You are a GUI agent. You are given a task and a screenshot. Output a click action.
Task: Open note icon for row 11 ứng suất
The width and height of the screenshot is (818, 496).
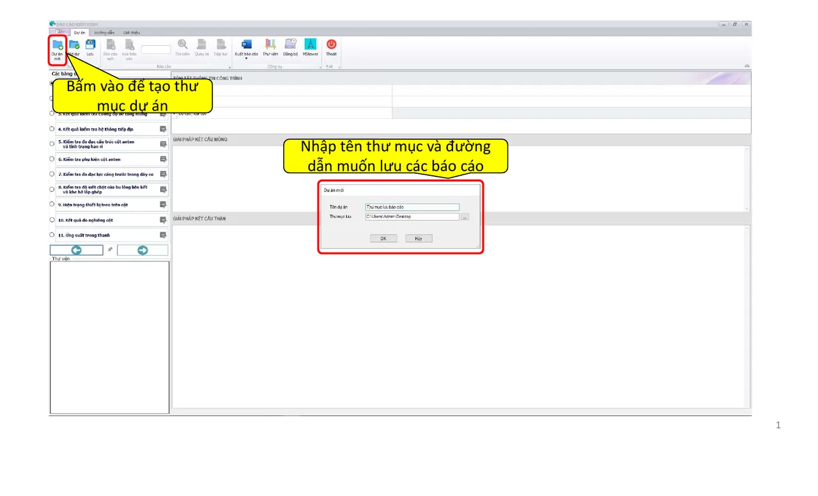pos(163,235)
